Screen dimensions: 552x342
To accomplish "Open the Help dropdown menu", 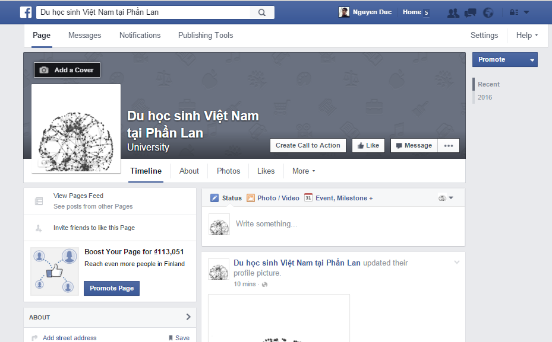I will pyautogui.click(x=527, y=35).
